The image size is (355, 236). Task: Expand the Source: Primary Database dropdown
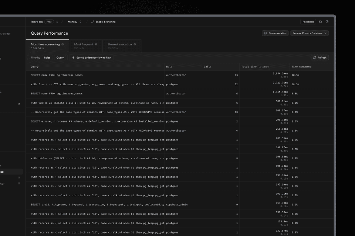pos(309,33)
